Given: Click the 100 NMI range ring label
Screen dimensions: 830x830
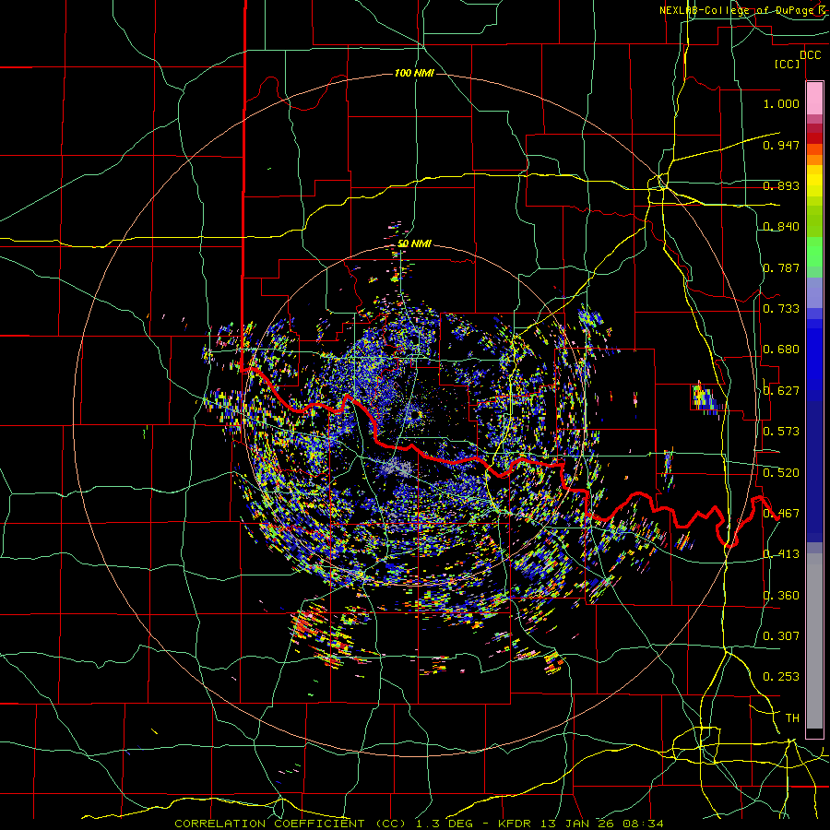Looking at the screenshot, I should [414, 73].
